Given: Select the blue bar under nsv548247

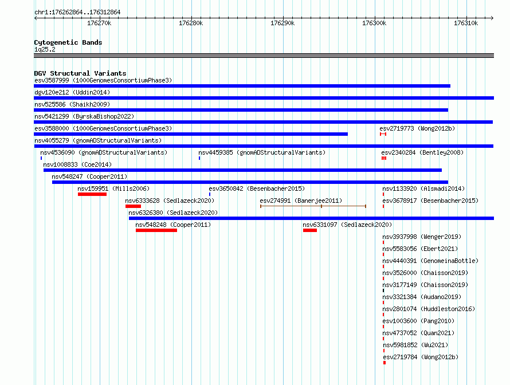Looking at the screenshot, I should coord(250,182).
